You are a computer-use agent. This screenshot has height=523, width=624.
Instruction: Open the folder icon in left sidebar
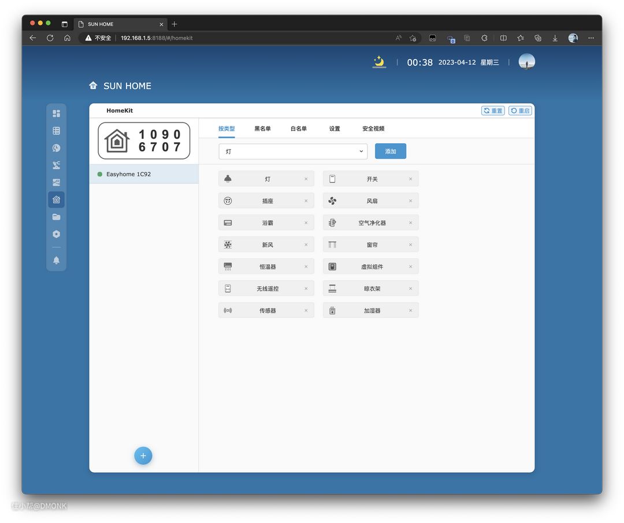tap(56, 217)
